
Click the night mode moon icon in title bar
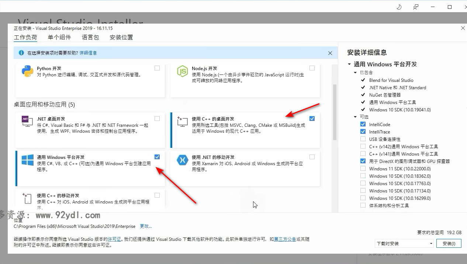pos(399,7)
